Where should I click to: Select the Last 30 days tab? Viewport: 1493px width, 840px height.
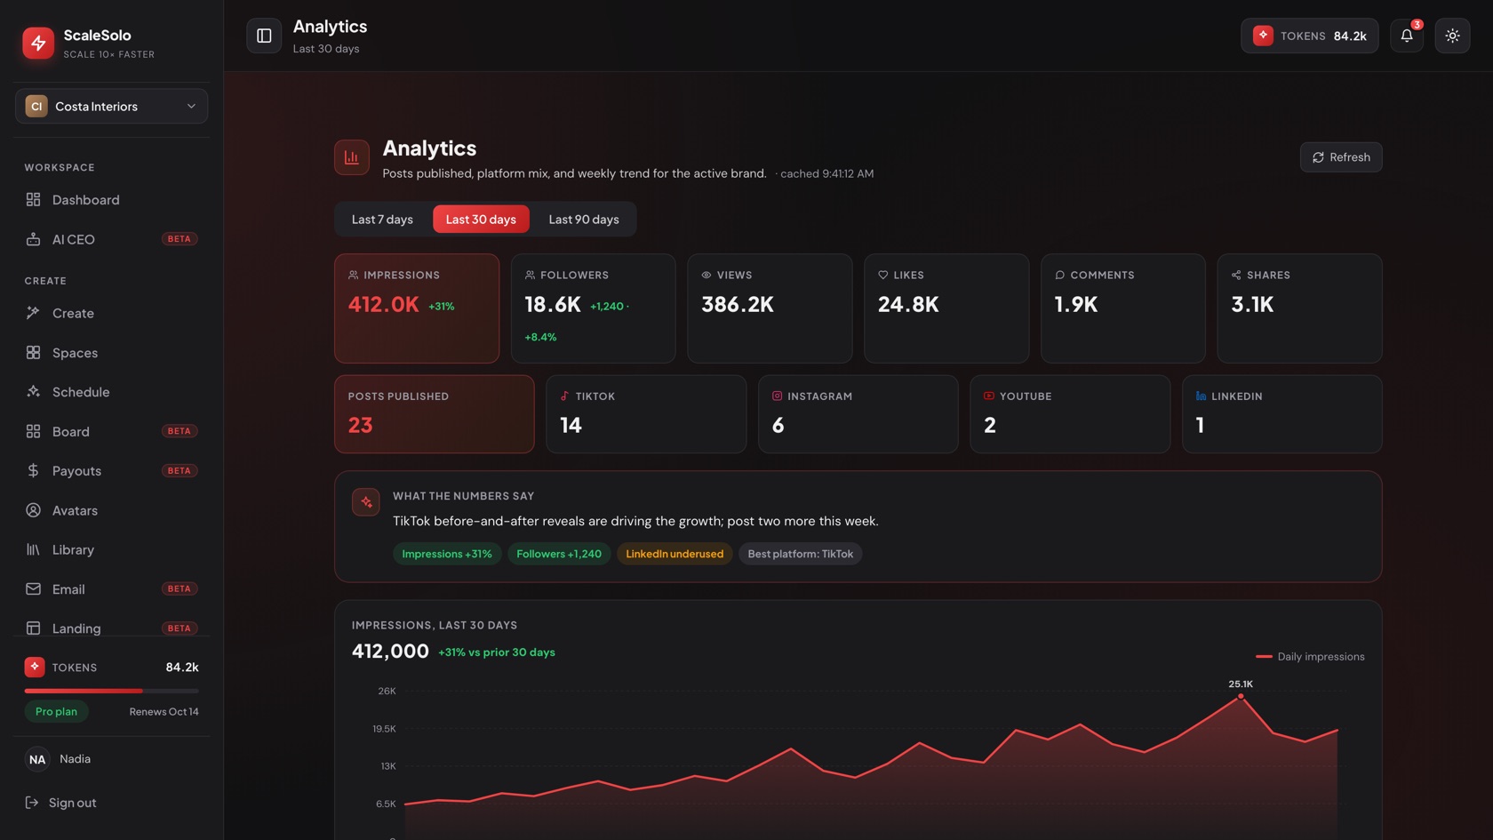[481, 219]
